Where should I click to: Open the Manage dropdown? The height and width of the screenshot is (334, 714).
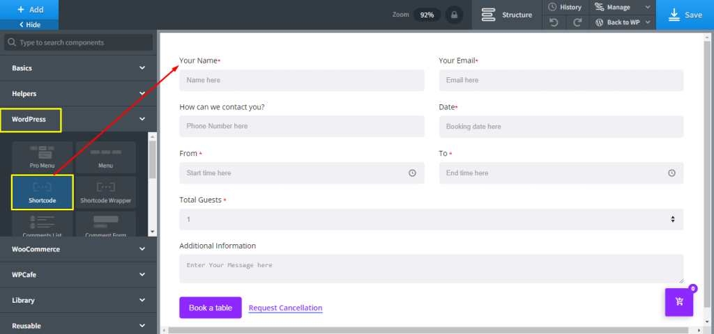[x=623, y=7]
